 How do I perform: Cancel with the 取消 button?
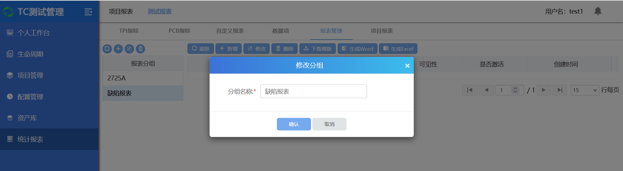click(x=329, y=124)
